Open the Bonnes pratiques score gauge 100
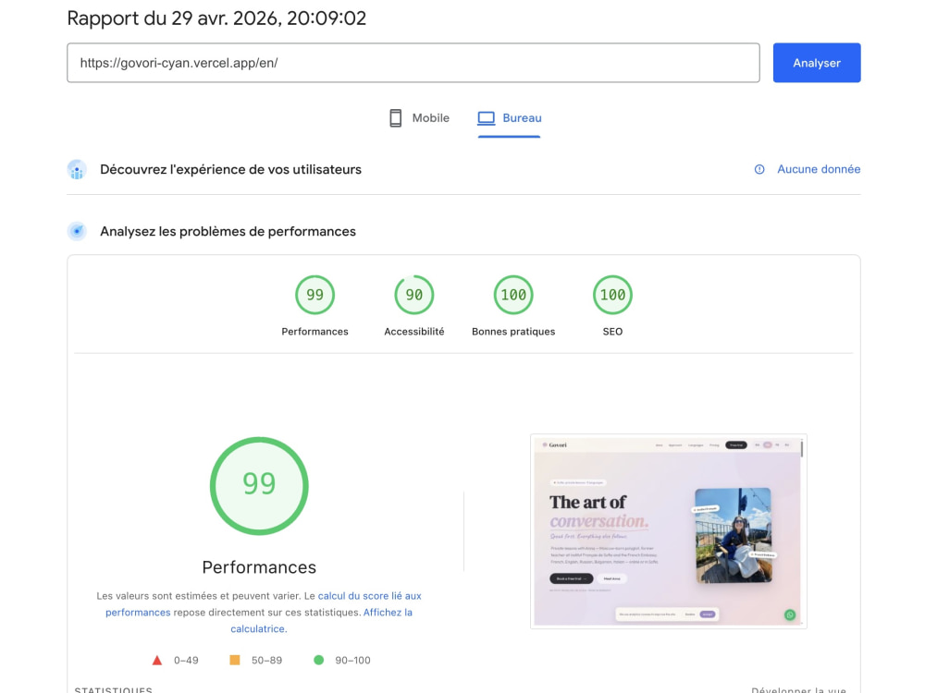Image resolution: width=925 pixels, height=693 pixels. coord(513,295)
